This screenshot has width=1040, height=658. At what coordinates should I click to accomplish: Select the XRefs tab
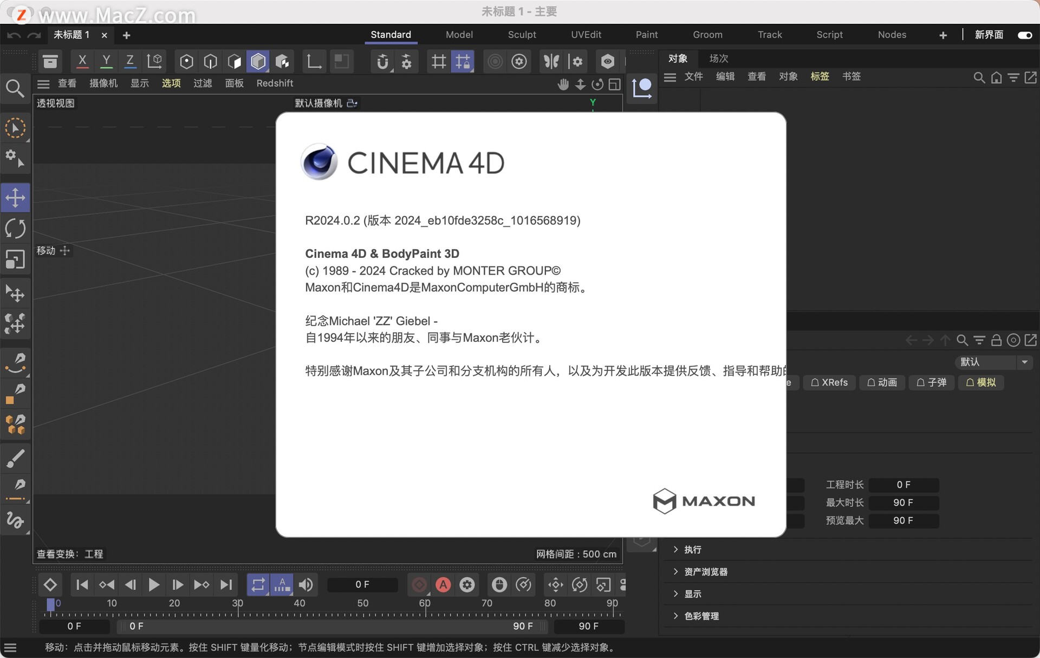[x=829, y=382]
